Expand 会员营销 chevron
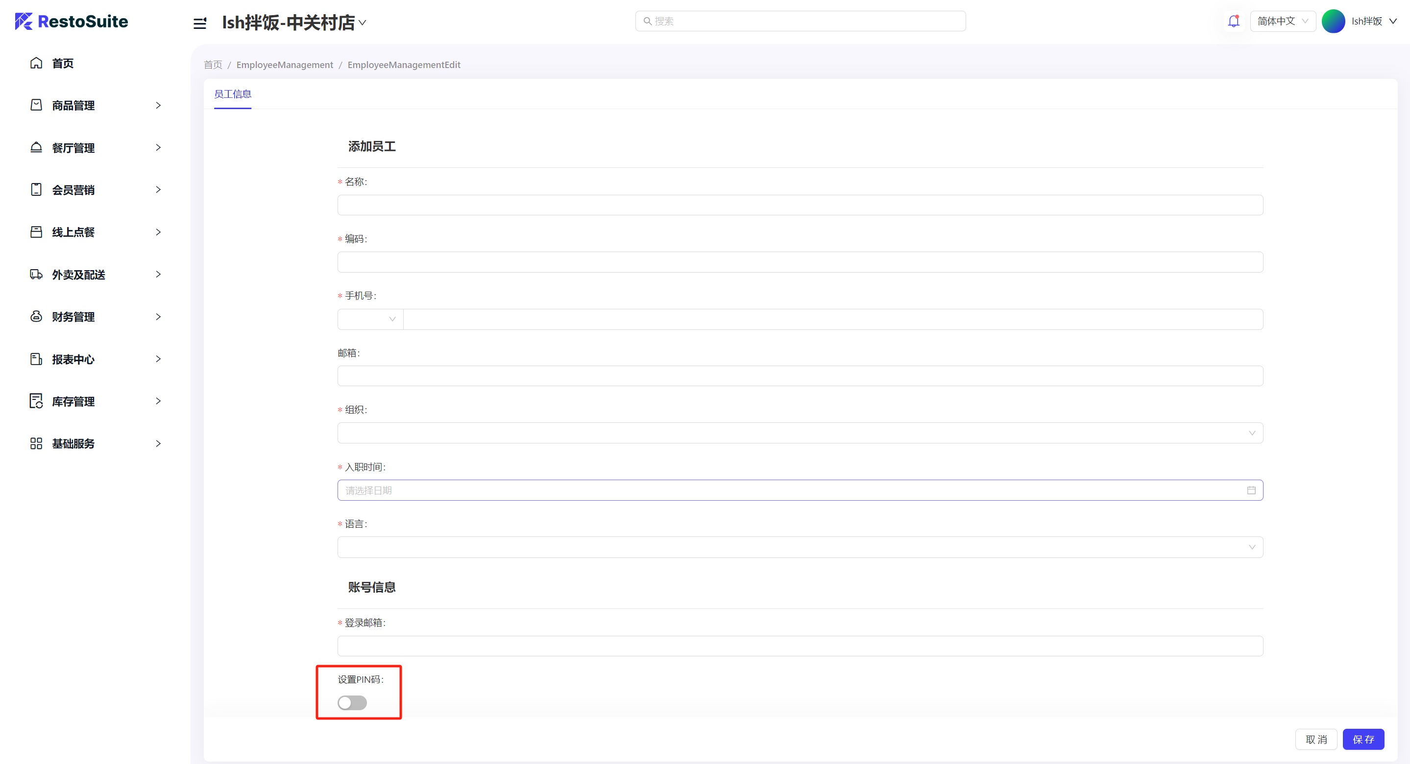The height and width of the screenshot is (764, 1410). tap(158, 190)
